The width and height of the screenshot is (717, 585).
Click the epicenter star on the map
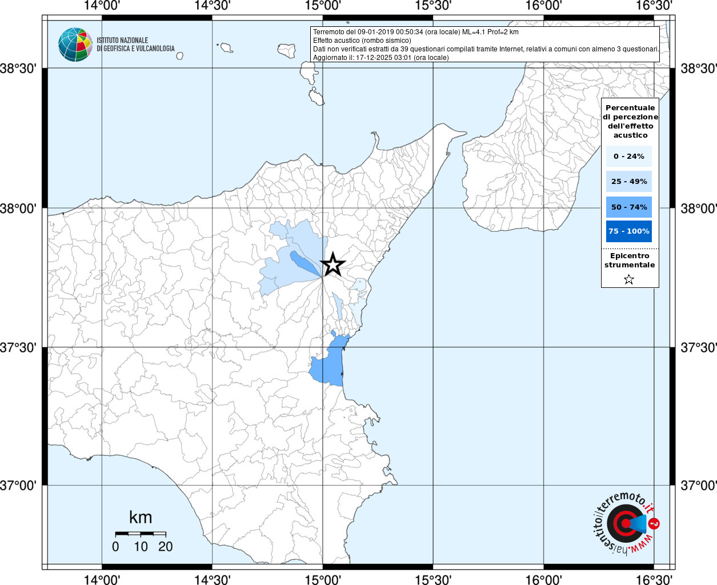[x=333, y=265]
